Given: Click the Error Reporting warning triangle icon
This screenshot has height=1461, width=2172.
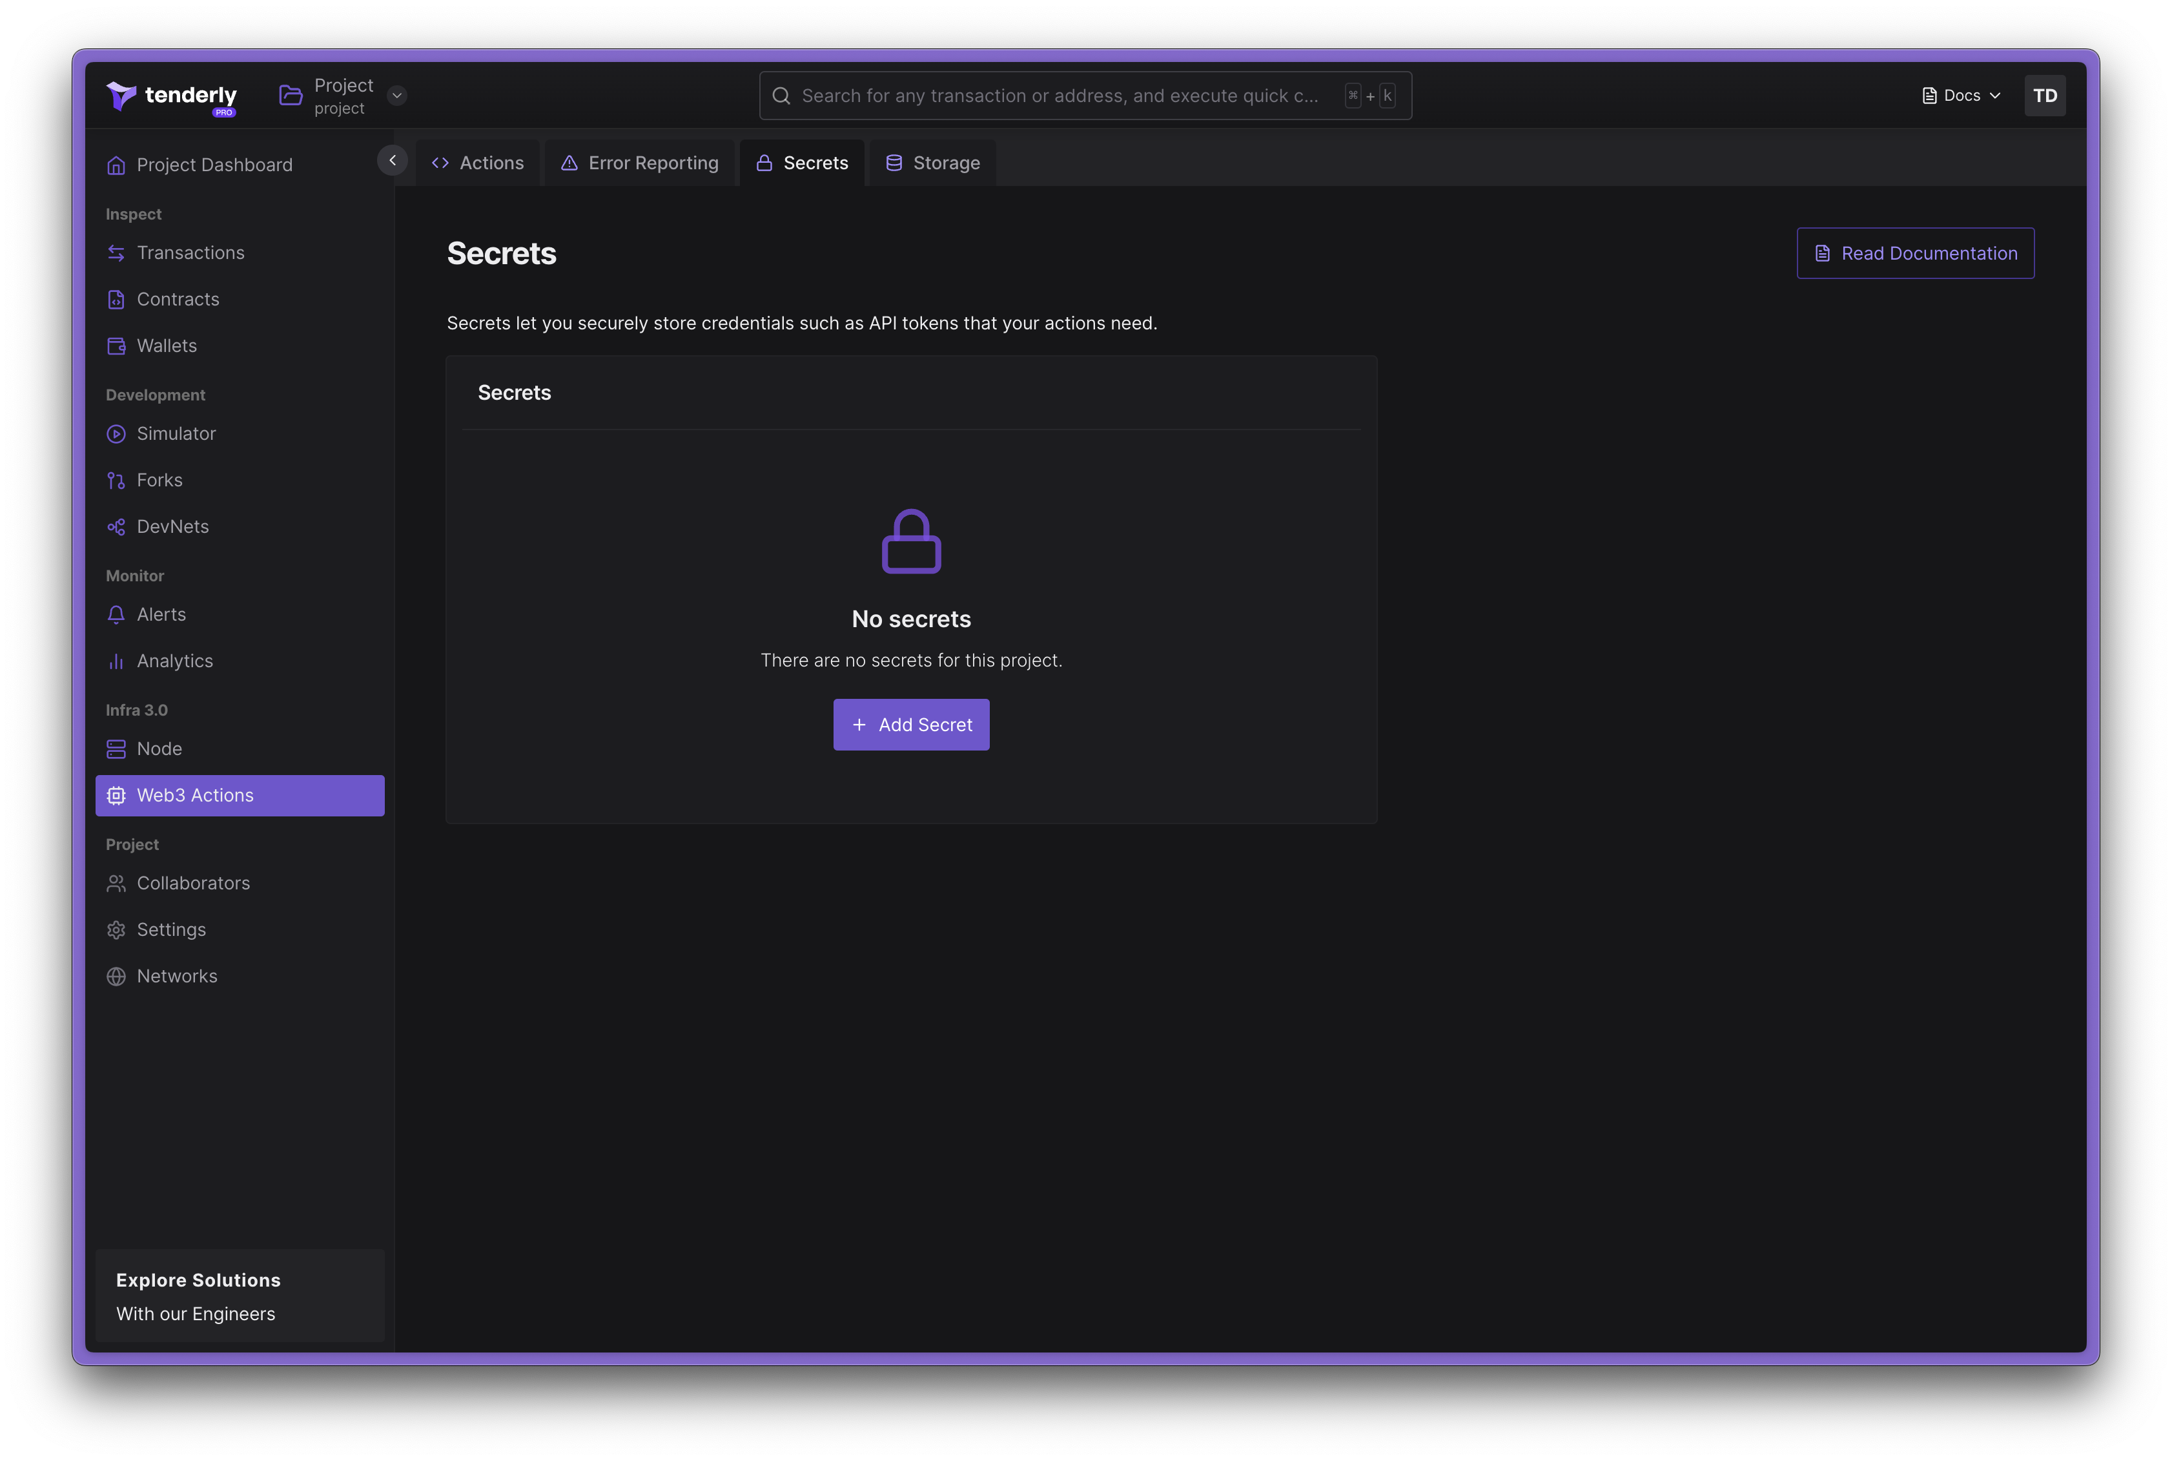Looking at the screenshot, I should tap(569, 163).
